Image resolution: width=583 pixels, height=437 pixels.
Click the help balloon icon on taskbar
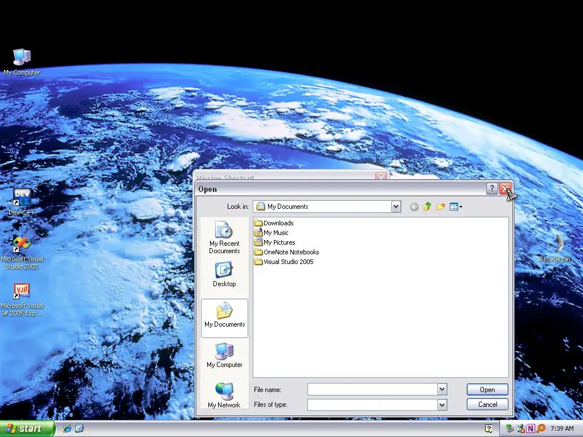[x=488, y=428]
